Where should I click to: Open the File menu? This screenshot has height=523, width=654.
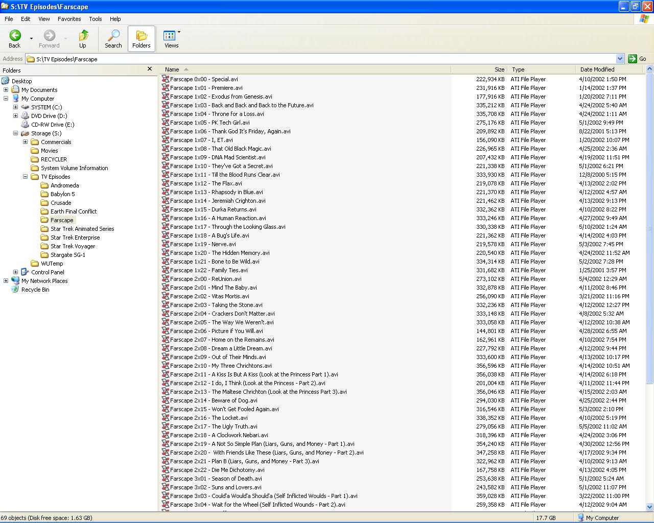[9, 19]
